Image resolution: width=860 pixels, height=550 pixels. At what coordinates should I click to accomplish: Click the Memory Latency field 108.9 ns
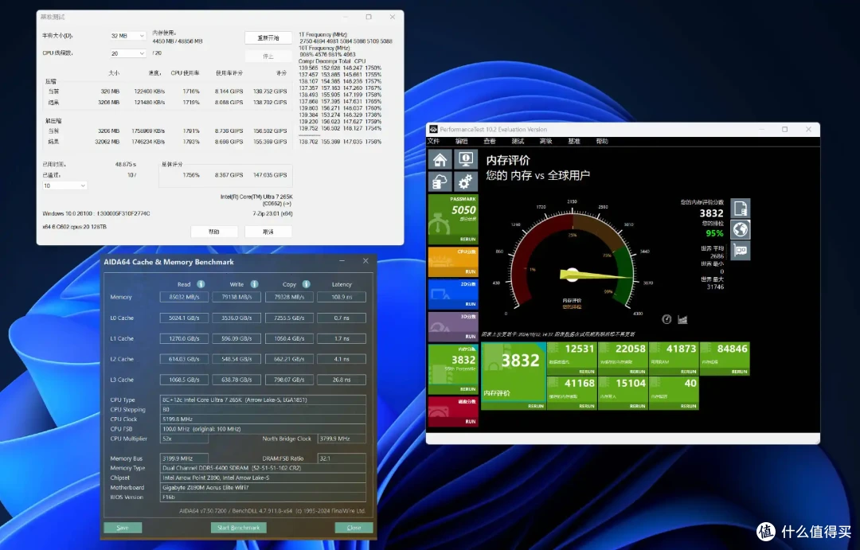coord(342,297)
